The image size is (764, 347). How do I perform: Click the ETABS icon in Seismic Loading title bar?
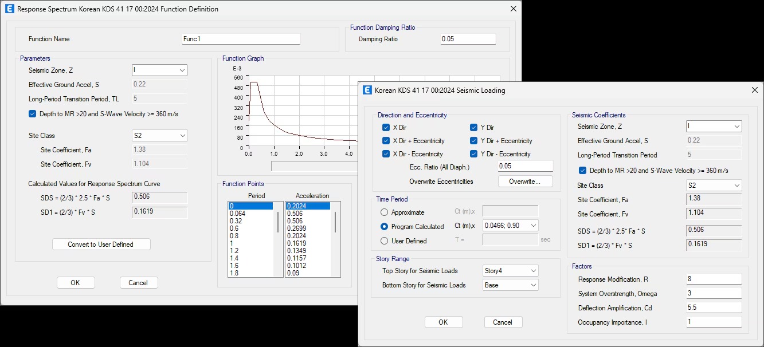click(366, 90)
